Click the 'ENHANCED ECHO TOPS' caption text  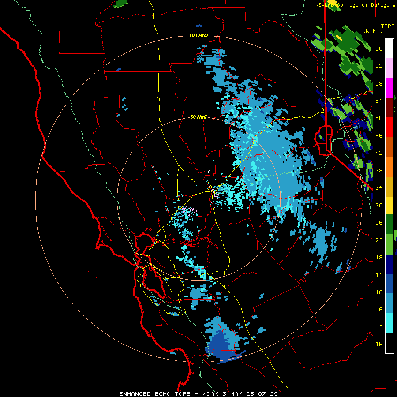pyautogui.click(x=155, y=394)
